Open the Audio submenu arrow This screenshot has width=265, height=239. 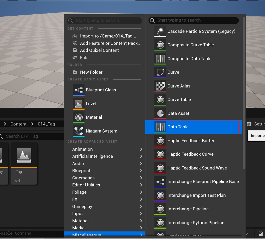[x=141, y=163]
